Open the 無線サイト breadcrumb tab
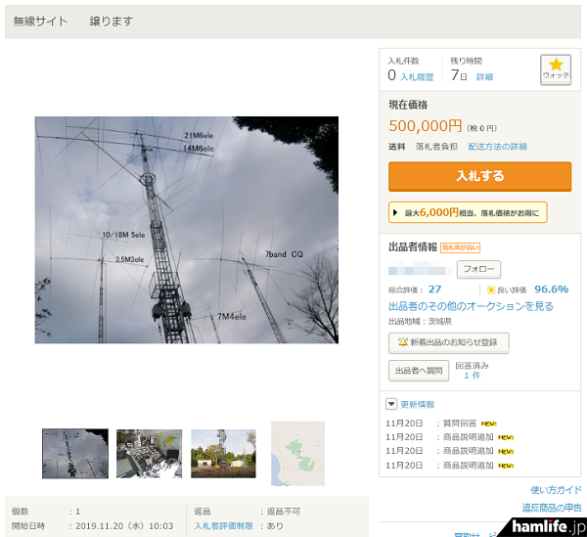587x537 pixels. [40, 21]
